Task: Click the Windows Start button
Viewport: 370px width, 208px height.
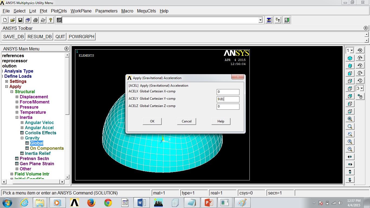Action: coord(7,203)
